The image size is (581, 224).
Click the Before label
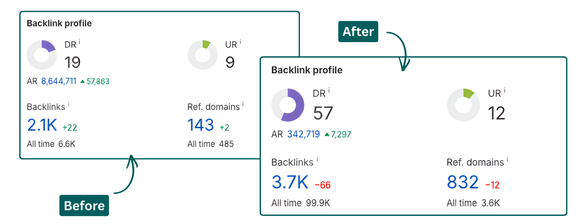pos(84,205)
